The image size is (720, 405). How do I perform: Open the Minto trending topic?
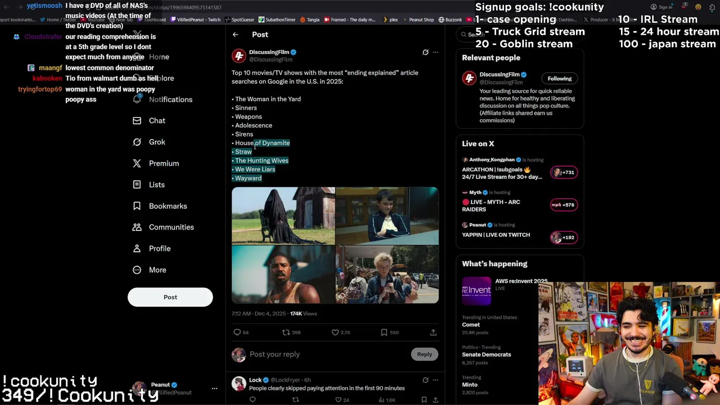pyautogui.click(x=470, y=385)
